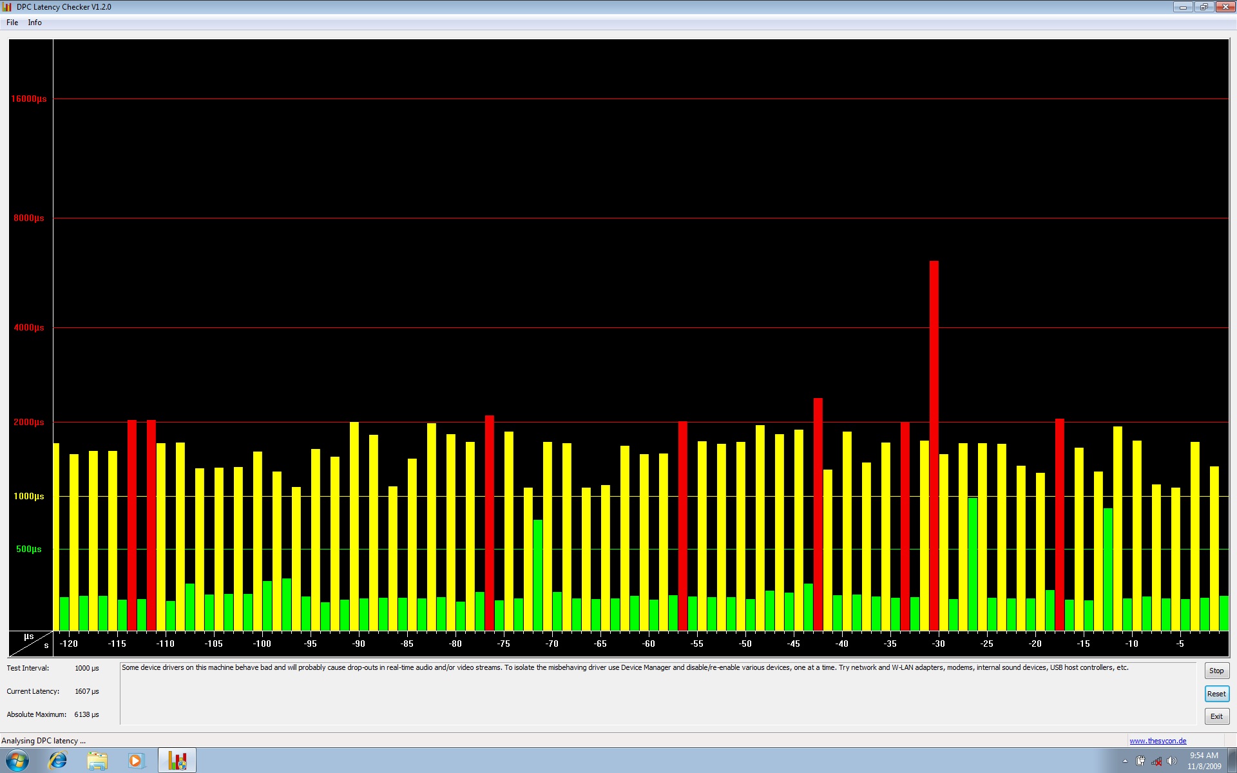1237x773 pixels.
Task: Click the Test Interval label
Action: (28, 668)
